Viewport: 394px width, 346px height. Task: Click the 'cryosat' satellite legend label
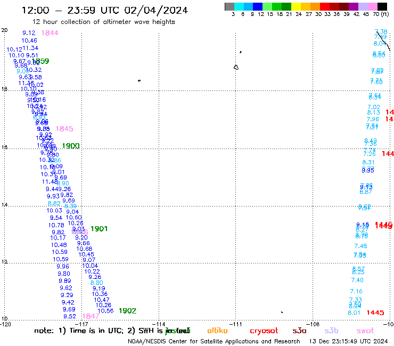[x=264, y=331]
